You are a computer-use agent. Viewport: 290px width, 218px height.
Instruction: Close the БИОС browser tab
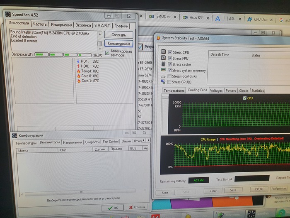[175, 17]
